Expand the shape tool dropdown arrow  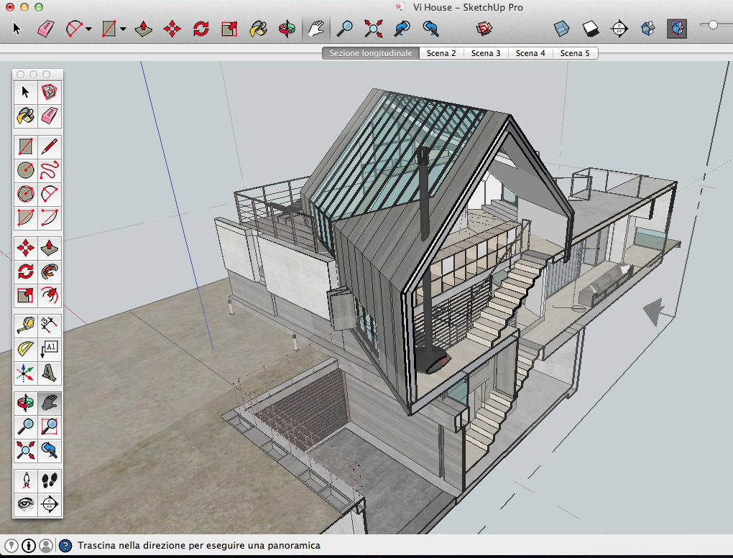click(124, 29)
